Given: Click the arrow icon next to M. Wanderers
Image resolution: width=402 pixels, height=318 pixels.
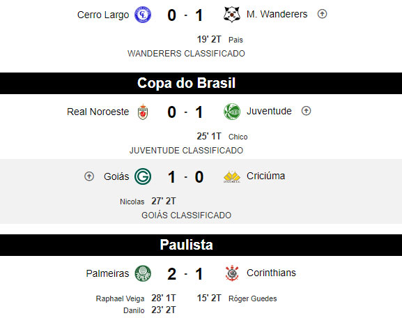Looking at the screenshot, I should click(322, 14).
